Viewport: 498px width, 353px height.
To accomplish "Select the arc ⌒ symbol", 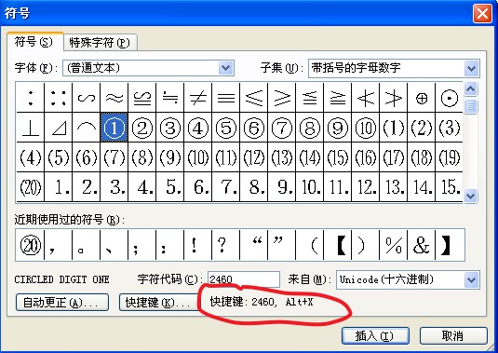I will click(87, 128).
